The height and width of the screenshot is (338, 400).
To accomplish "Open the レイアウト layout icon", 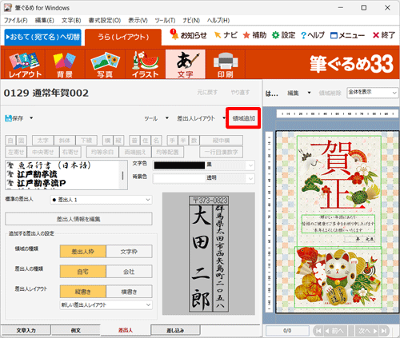I will click(25, 64).
